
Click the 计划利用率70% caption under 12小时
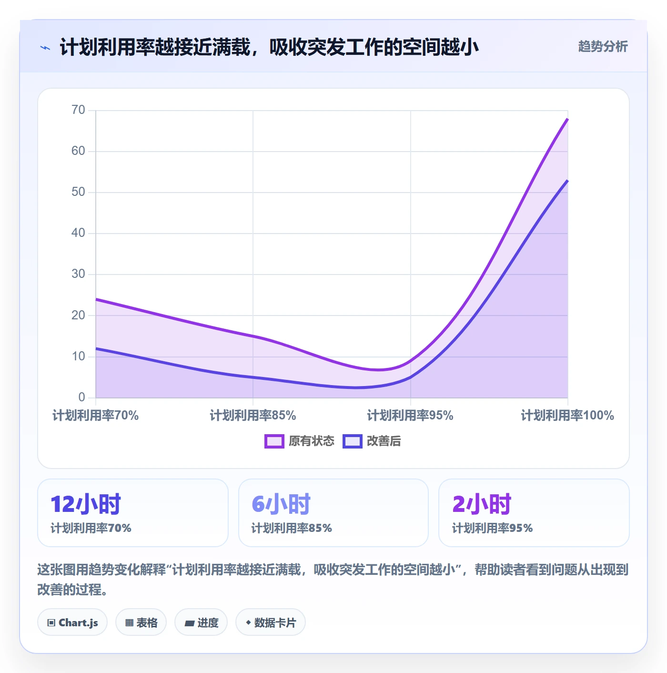click(x=91, y=528)
